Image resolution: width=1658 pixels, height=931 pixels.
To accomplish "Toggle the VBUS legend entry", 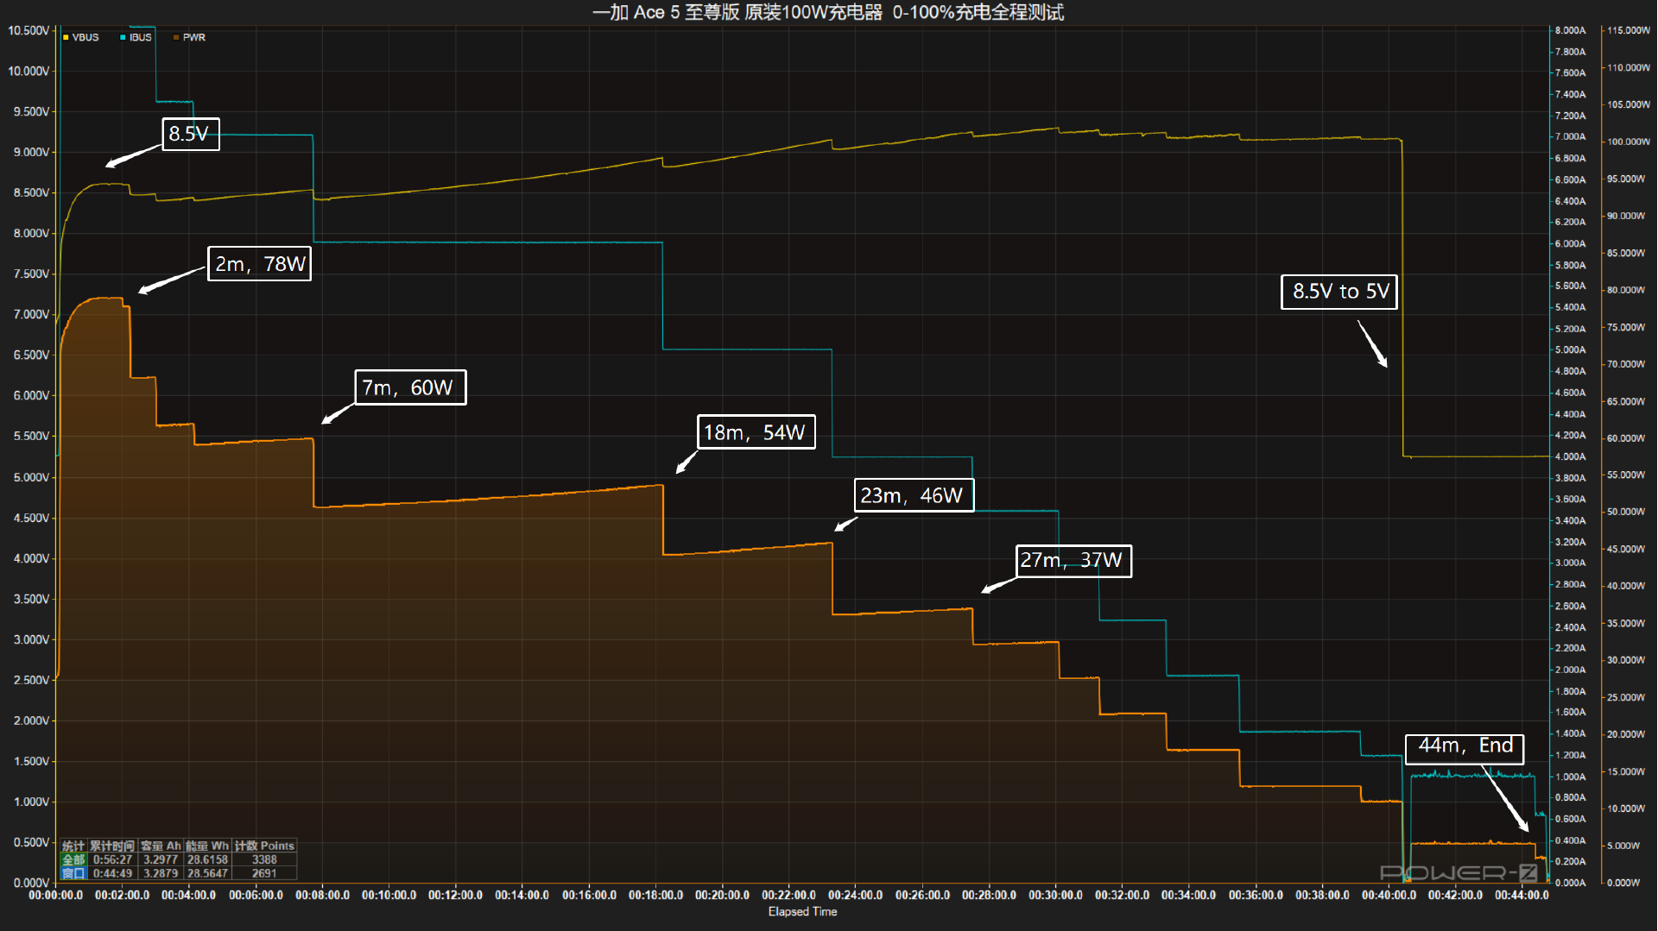I will pyautogui.click(x=81, y=37).
